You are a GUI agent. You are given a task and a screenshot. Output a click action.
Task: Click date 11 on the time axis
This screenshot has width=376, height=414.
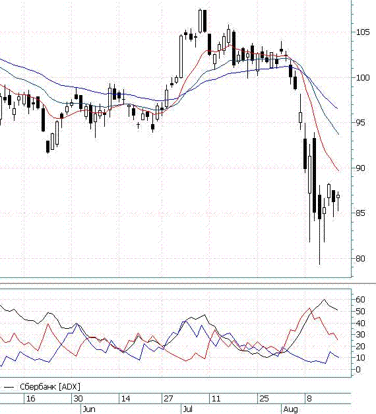pyautogui.click(x=216, y=398)
